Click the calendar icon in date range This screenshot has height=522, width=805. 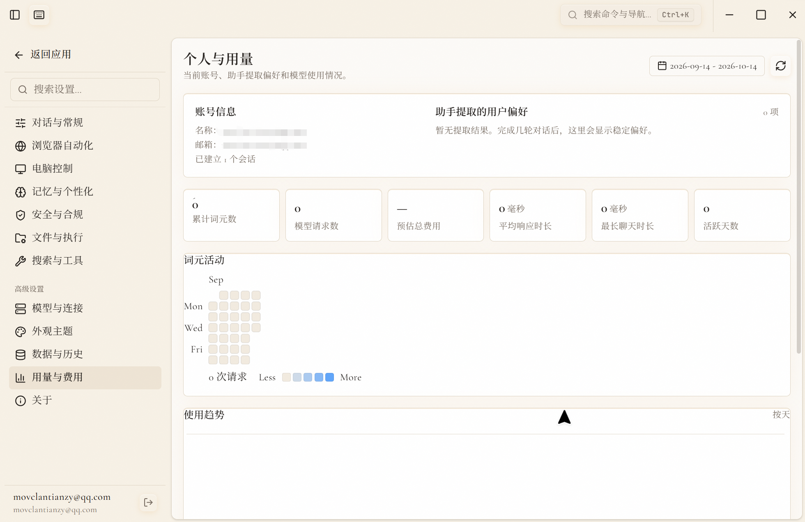coord(662,66)
